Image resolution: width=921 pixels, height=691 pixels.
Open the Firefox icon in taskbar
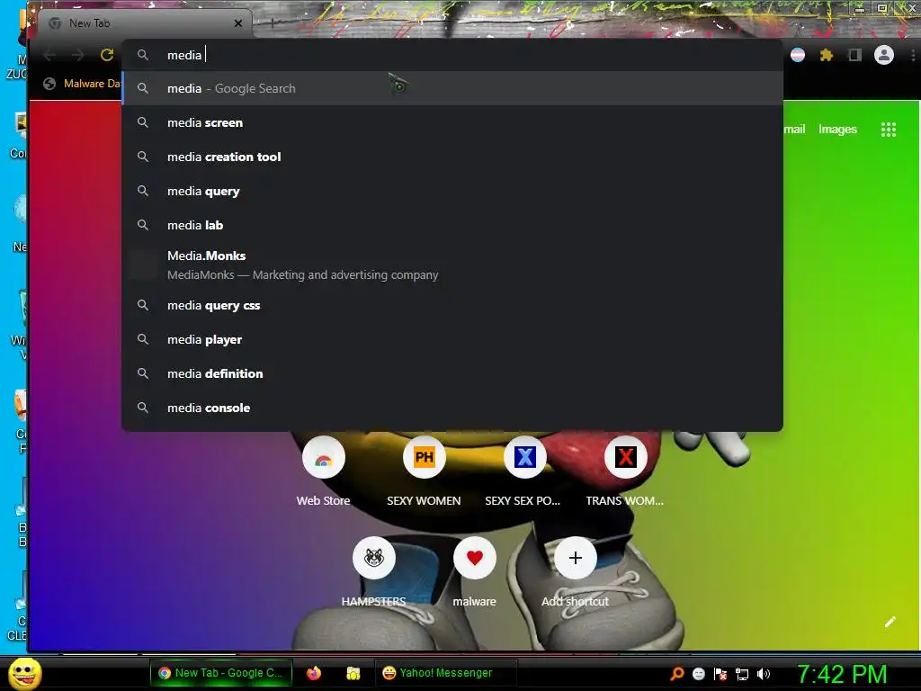click(314, 673)
